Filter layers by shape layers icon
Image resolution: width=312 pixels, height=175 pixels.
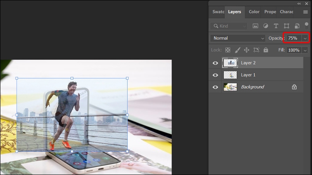(287, 26)
